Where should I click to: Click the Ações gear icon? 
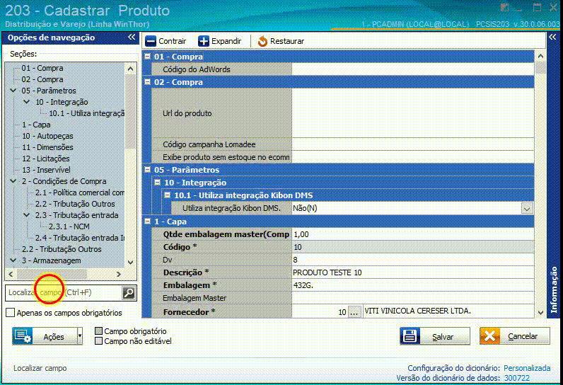pyautogui.click(x=23, y=336)
